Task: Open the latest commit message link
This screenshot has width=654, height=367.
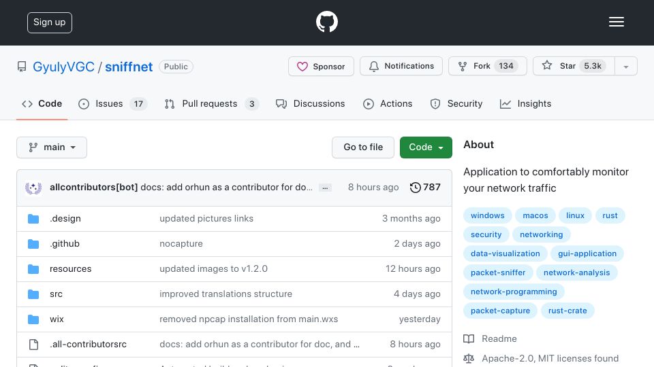Action: (226, 188)
